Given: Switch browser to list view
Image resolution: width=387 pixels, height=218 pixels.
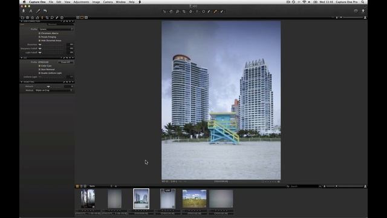Looking at the screenshot, I should pyautogui.click(x=85, y=186).
